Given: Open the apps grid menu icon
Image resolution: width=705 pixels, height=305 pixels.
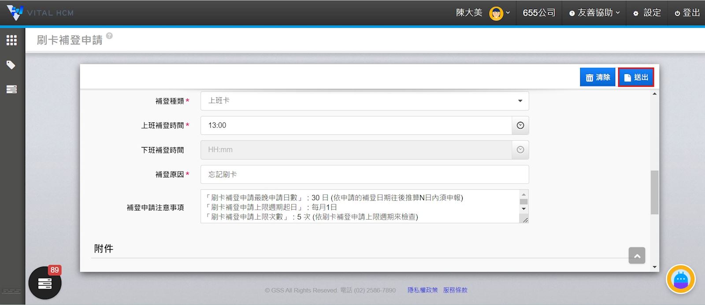Looking at the screenshot, I should click(11, 40).
